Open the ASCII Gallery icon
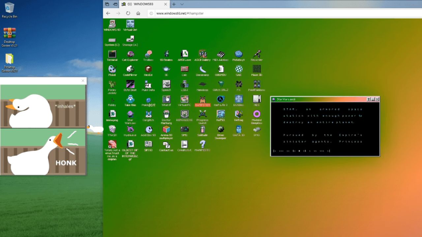The height and width of the screenshot is (237, 422). pos(202,55)
